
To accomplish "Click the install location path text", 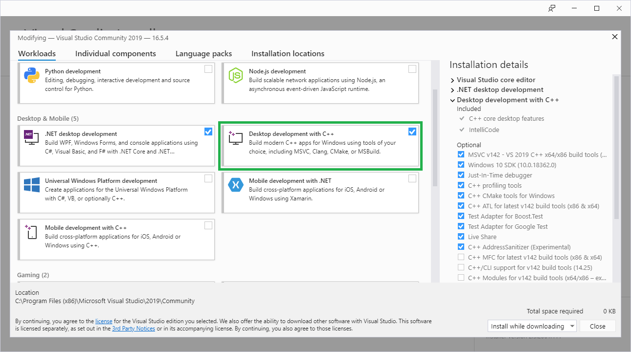I will pyautogui.click(x=105, y=301).
